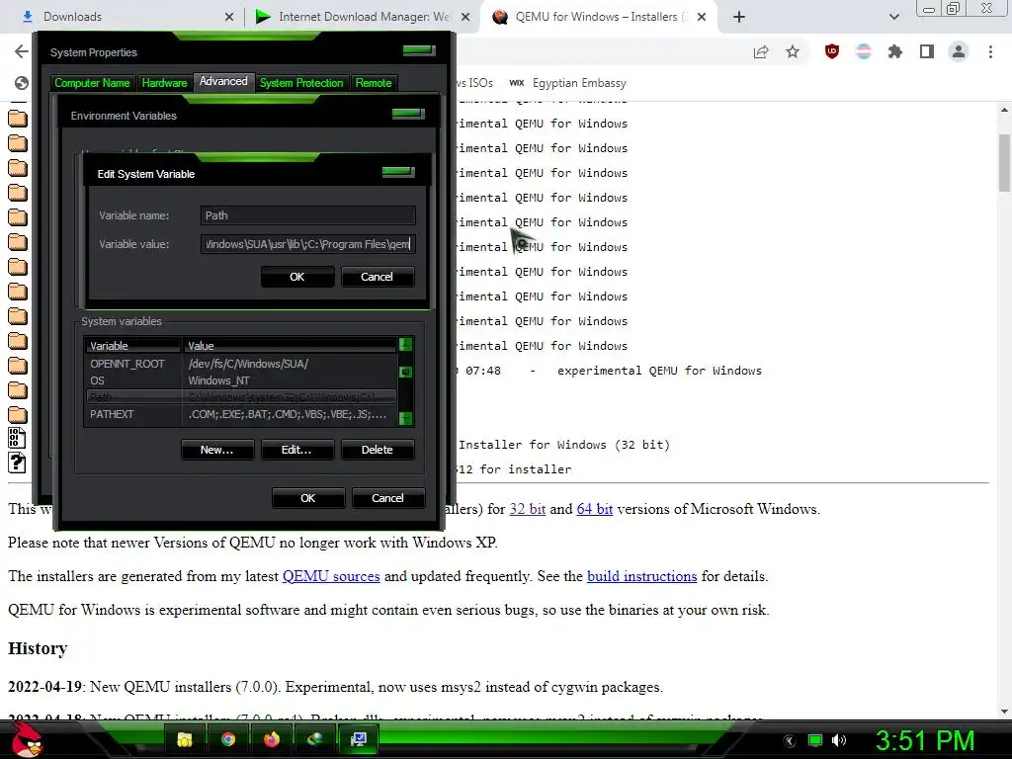
Task: Close the System Properties window
Action: (x=419, y=50)
